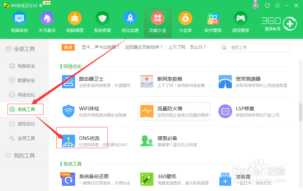Select 电脑安全 sidebar category

[24, 66]
